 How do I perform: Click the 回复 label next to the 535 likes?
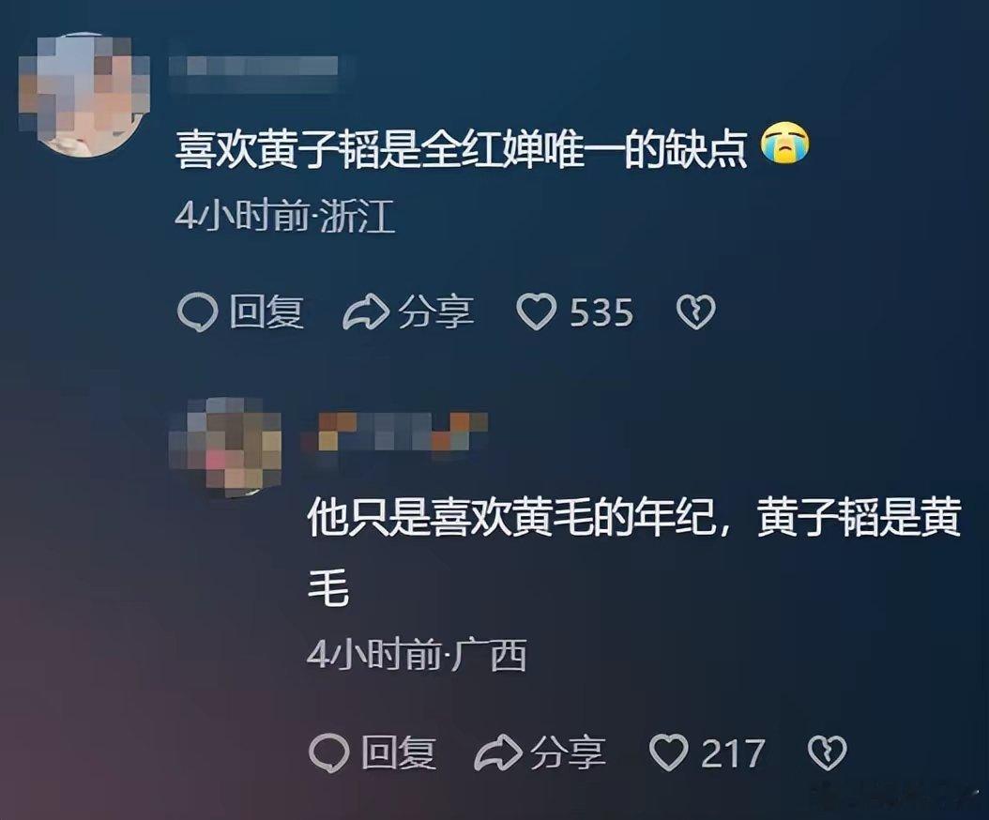tap(266, 312)
